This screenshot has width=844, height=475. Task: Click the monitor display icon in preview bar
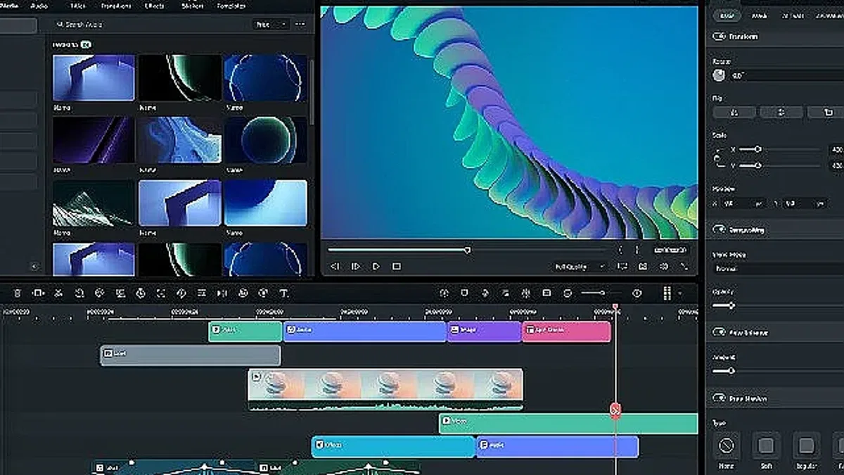click(x=622, y=266)
